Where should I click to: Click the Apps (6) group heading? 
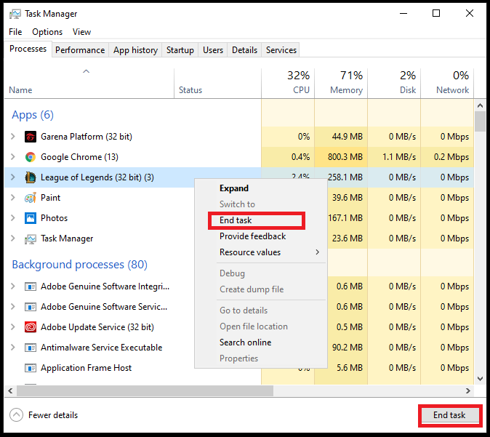pos(33,115)
